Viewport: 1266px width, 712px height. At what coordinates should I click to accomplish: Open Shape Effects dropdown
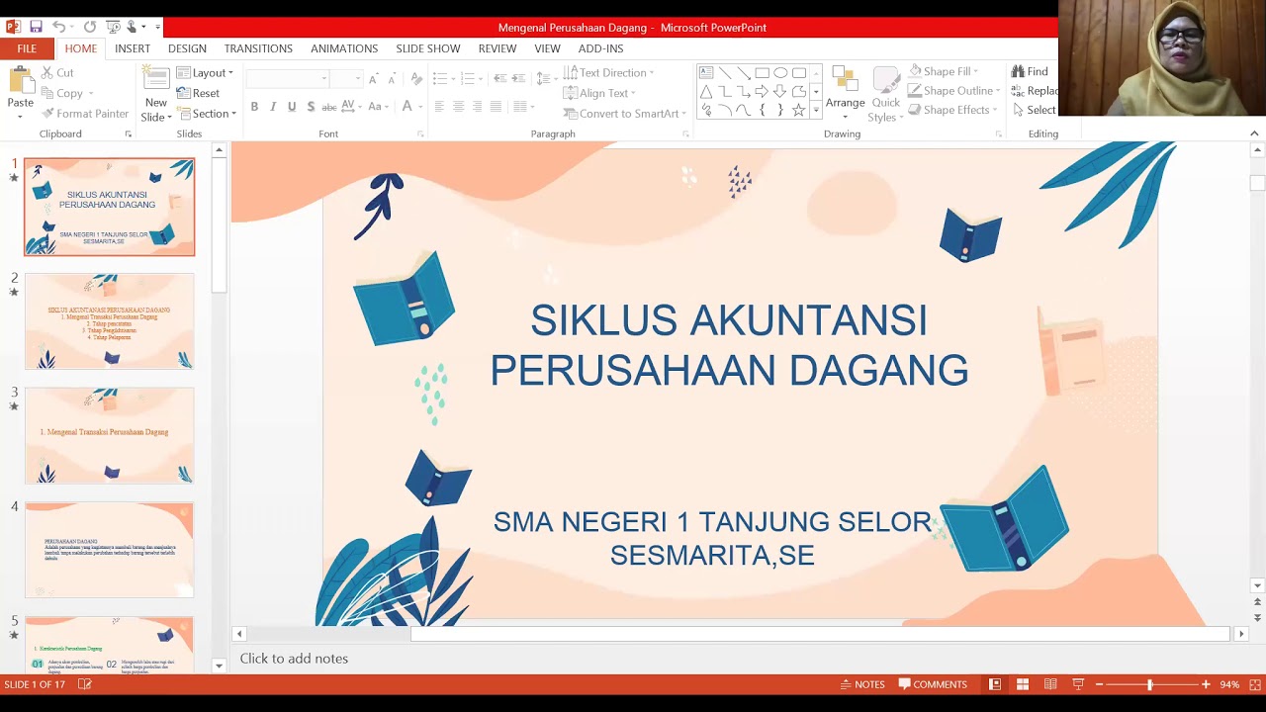952,110
